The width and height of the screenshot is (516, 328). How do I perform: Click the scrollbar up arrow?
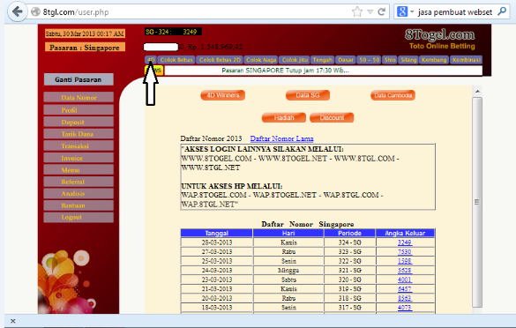click(x=477, y=91)
